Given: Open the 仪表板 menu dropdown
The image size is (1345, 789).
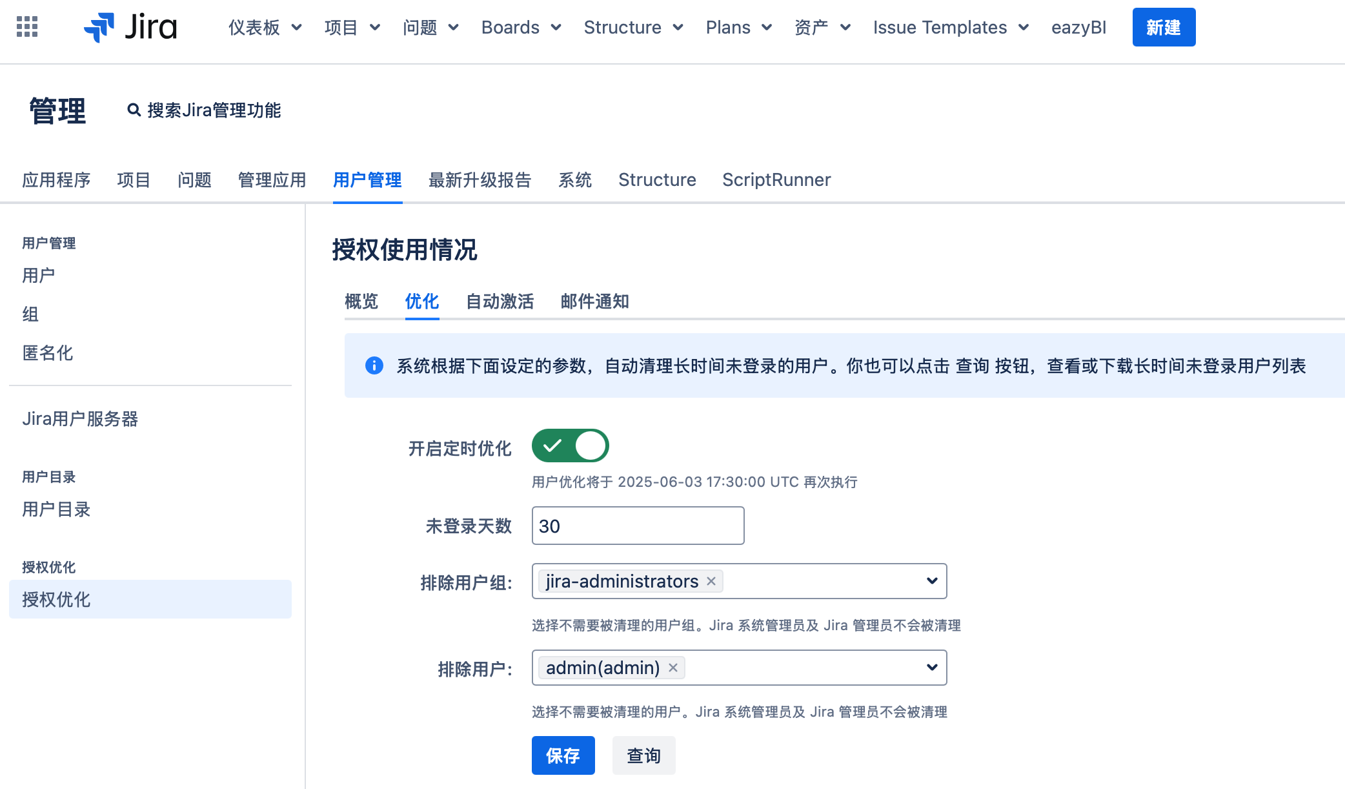Looking at the screenshot, I should click(x=265, y=27).
